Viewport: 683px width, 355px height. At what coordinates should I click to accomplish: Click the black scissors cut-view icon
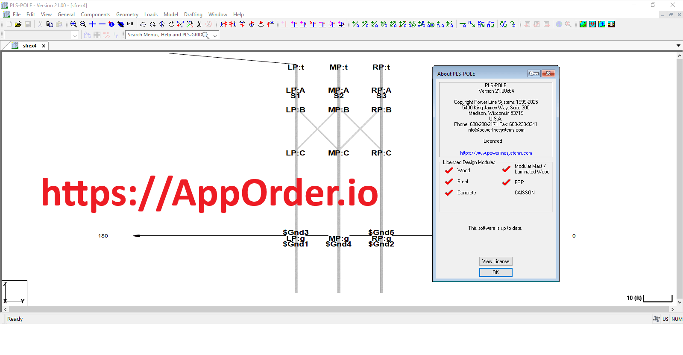click(199, 24)
